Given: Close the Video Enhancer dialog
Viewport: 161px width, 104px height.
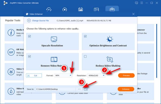Looking at the screenshot, I should click(x=133, y=14).
